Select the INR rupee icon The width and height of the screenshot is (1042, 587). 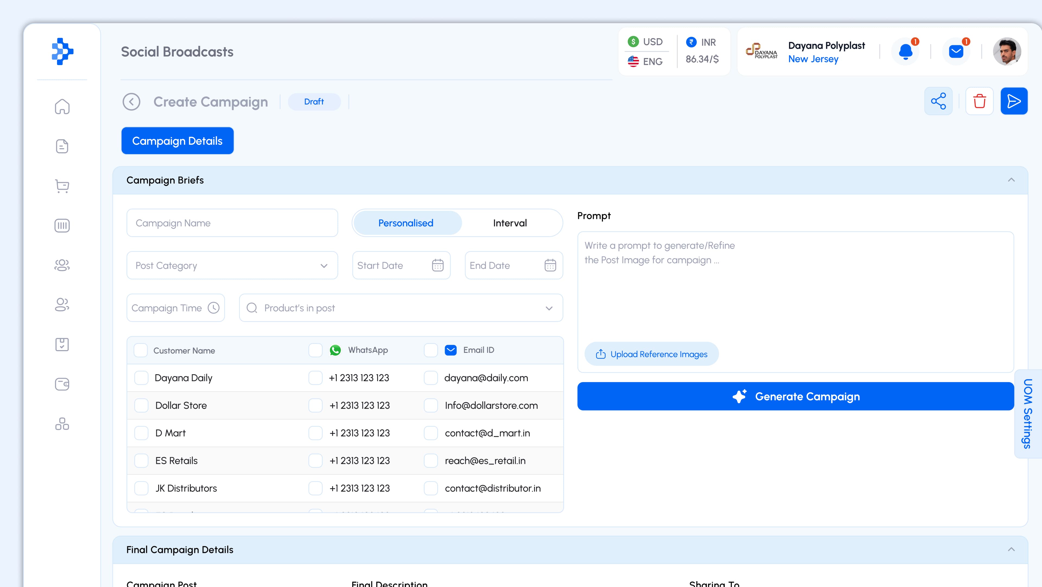pos(691,42)
